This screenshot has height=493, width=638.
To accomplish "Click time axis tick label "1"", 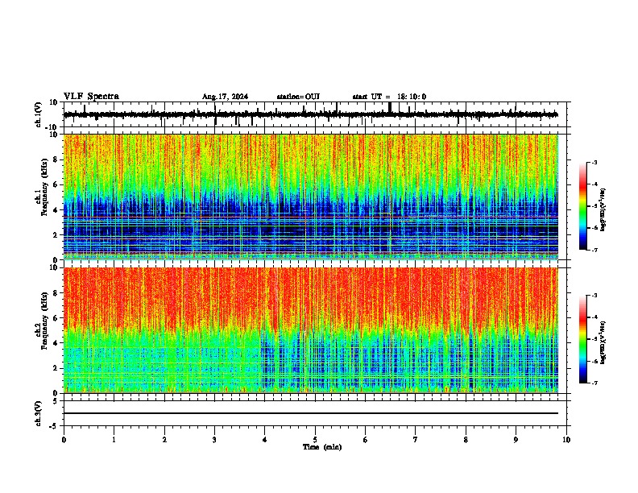I will tap(114, 440).
